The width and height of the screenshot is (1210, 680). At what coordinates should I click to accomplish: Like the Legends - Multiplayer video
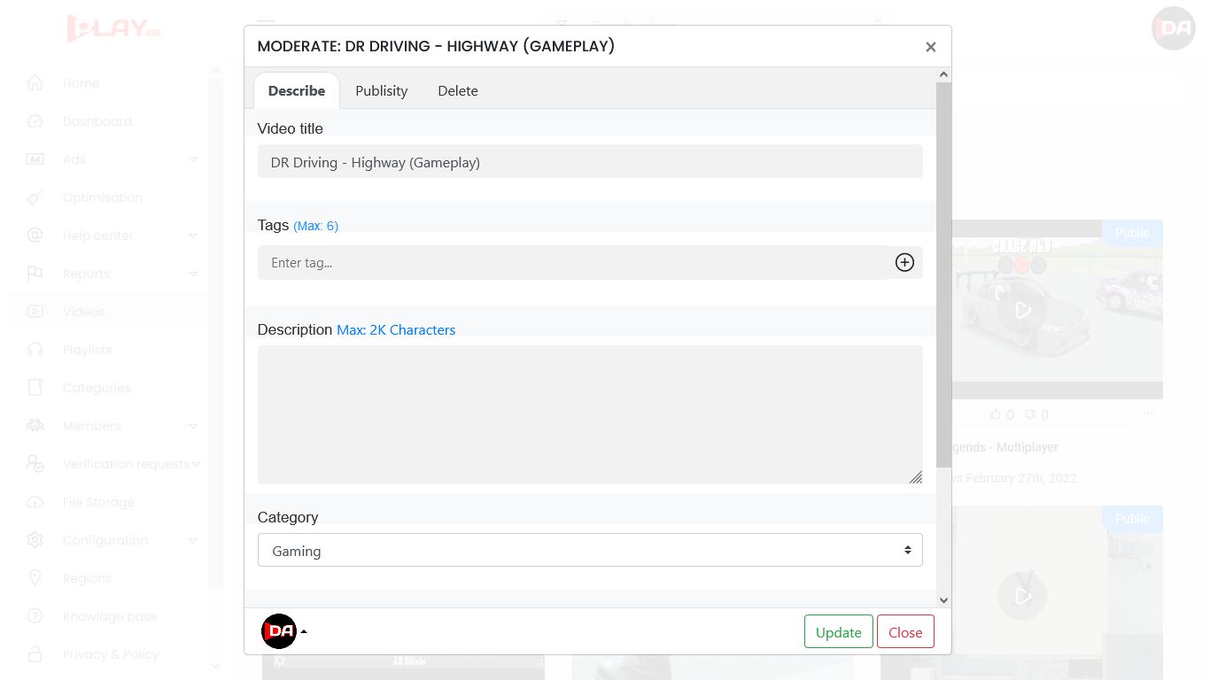pos(996,414)
